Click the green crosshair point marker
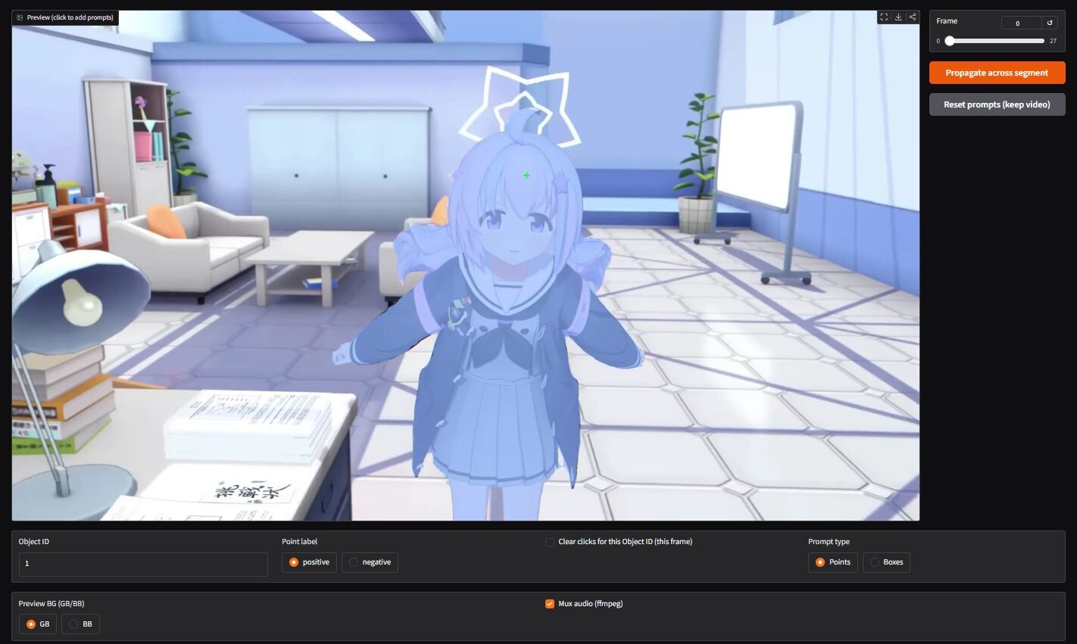This screenshot has width=1077, height=644. pyautogui.click(x=526, y=176)
